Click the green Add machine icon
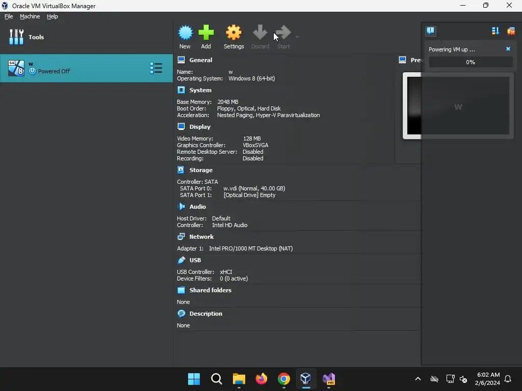The height and width of the screenshot is (391, 522). tap(206, 33)
